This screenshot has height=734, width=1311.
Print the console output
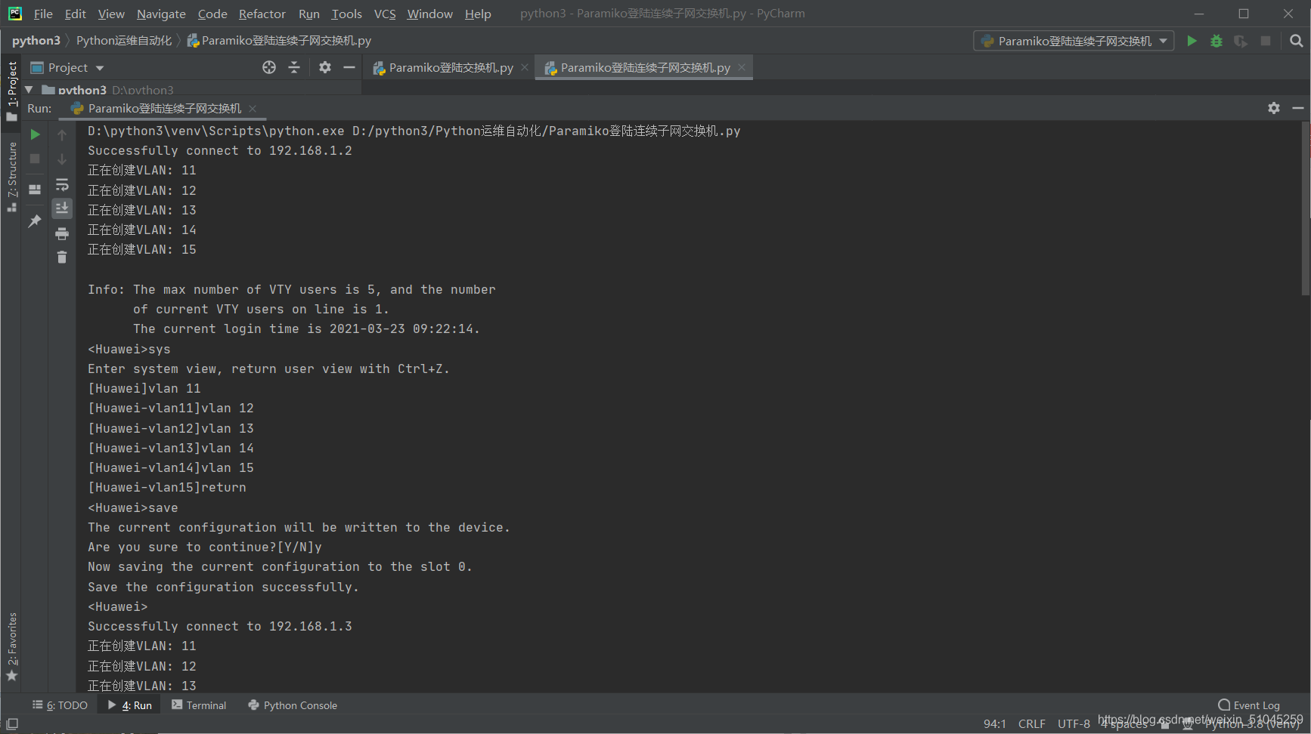62,233
